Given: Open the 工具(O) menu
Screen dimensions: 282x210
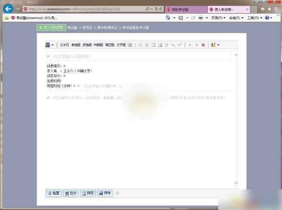Looking at the screenshot, I should tap(255, 18).
